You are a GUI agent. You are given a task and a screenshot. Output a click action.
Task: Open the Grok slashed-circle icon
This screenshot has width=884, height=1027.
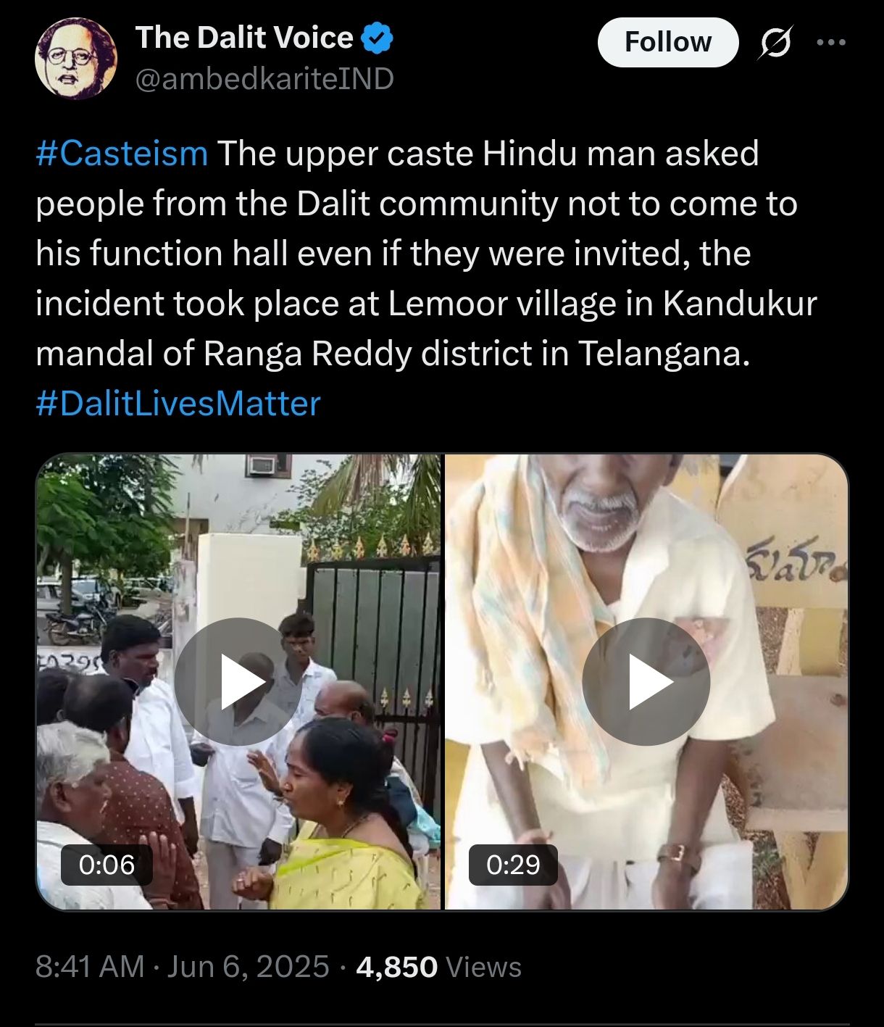(x=775, y=43)
